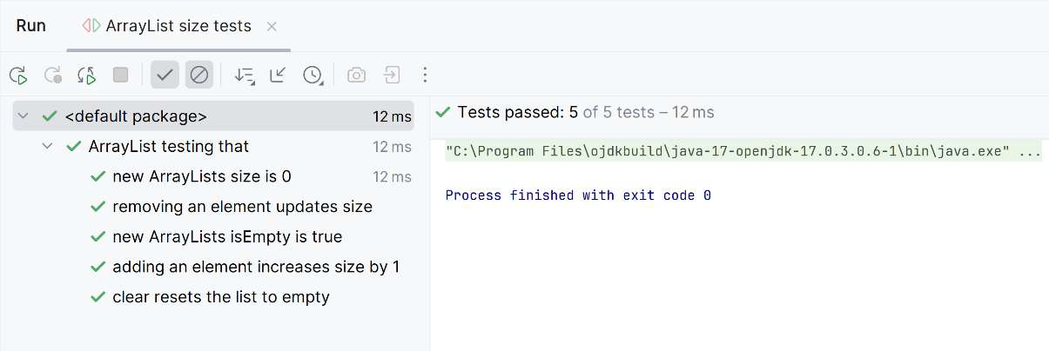
Task: Click the Import Tests arrow icon
Action: point(392,75)
